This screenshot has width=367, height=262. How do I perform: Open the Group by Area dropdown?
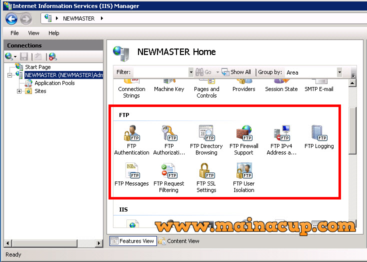coord(339,72)
